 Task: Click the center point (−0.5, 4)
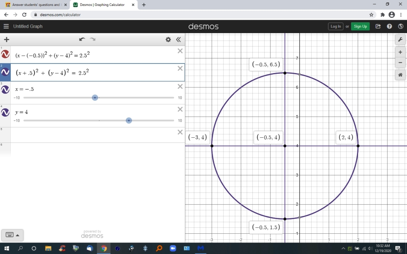point(285,146)
